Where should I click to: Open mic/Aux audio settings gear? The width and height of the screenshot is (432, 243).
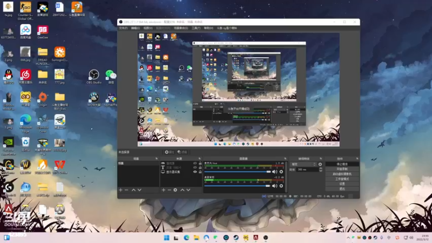(281, 172)
